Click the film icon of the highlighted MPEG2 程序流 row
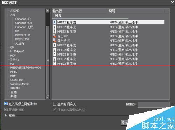 55,22
